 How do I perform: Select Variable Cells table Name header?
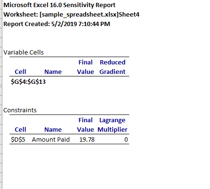(x=53, y=72)
